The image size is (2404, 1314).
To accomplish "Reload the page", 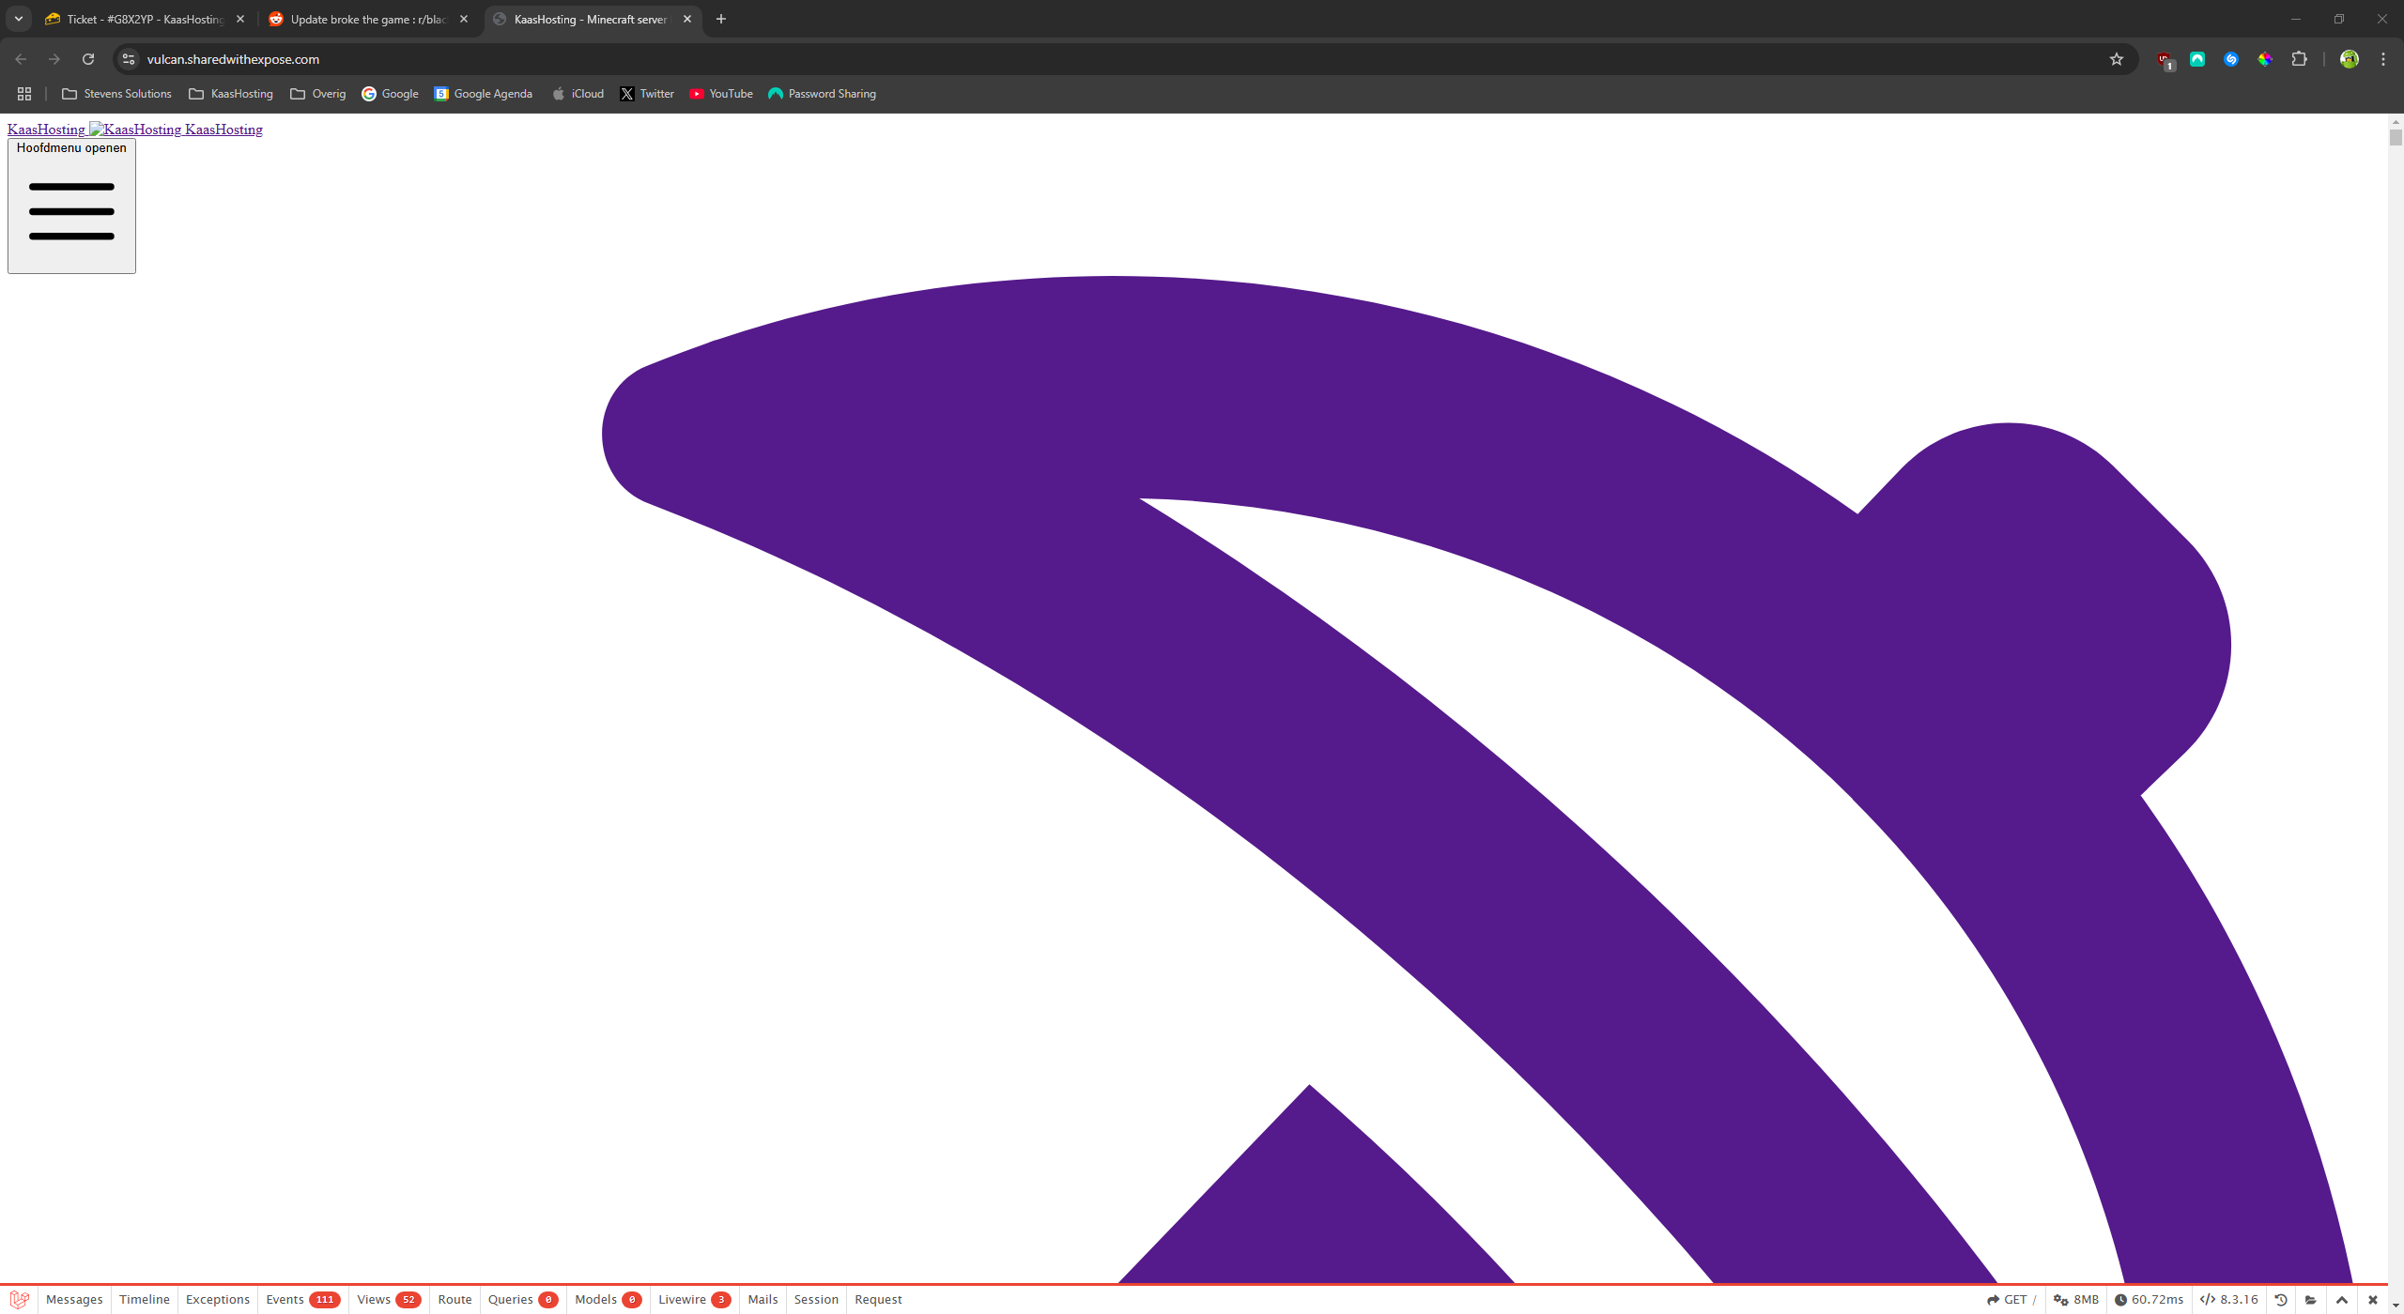I will [88, 59].
